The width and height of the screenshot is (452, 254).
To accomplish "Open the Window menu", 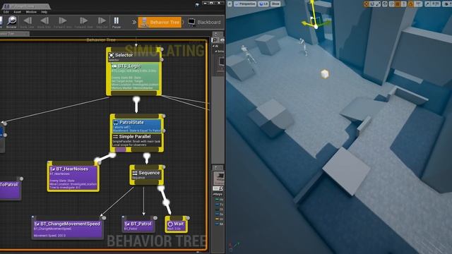I will pos(31,12).
